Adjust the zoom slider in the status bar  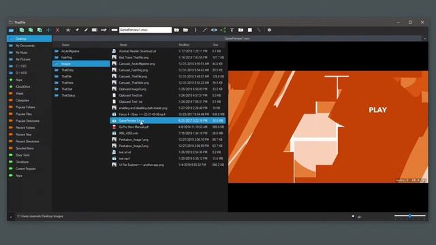click(410, 216)
